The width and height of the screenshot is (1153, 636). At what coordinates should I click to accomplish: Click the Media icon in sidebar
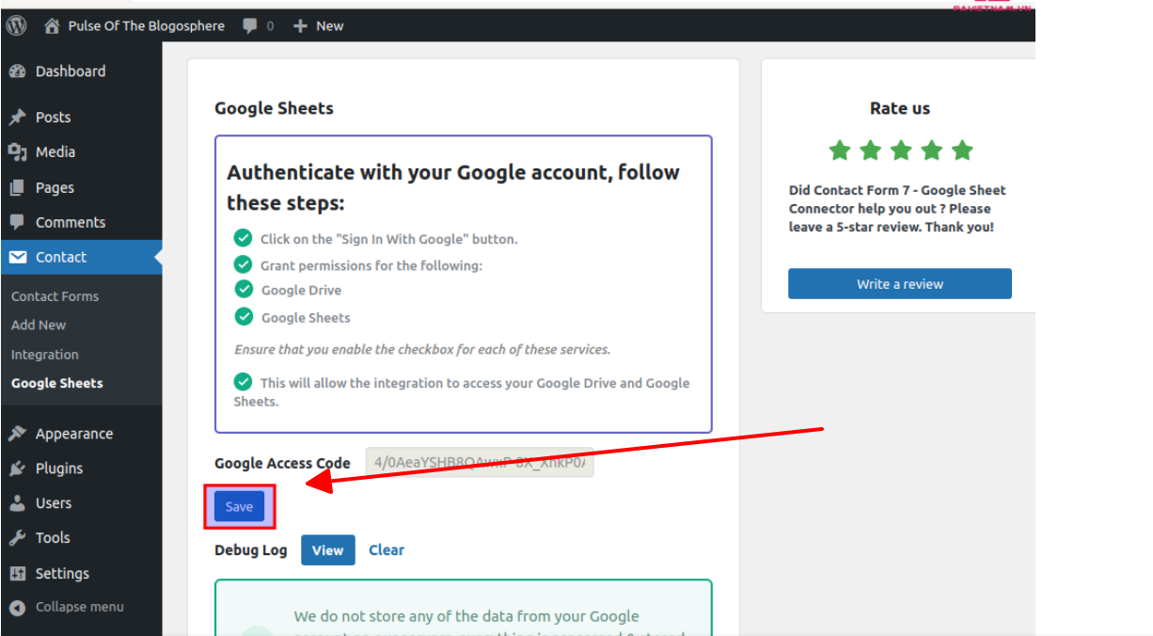point(17,152)
